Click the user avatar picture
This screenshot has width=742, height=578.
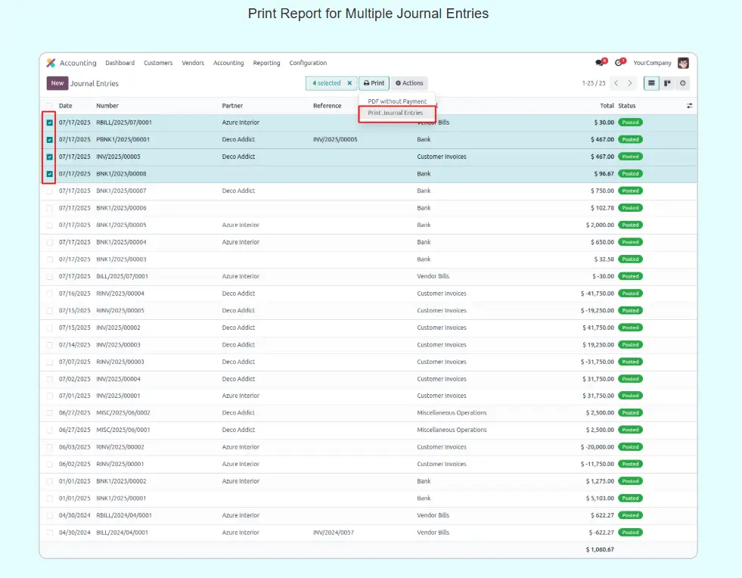(683, 63)
